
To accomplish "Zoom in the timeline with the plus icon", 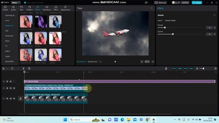I will pyautogui.click(x=215, y=68).
